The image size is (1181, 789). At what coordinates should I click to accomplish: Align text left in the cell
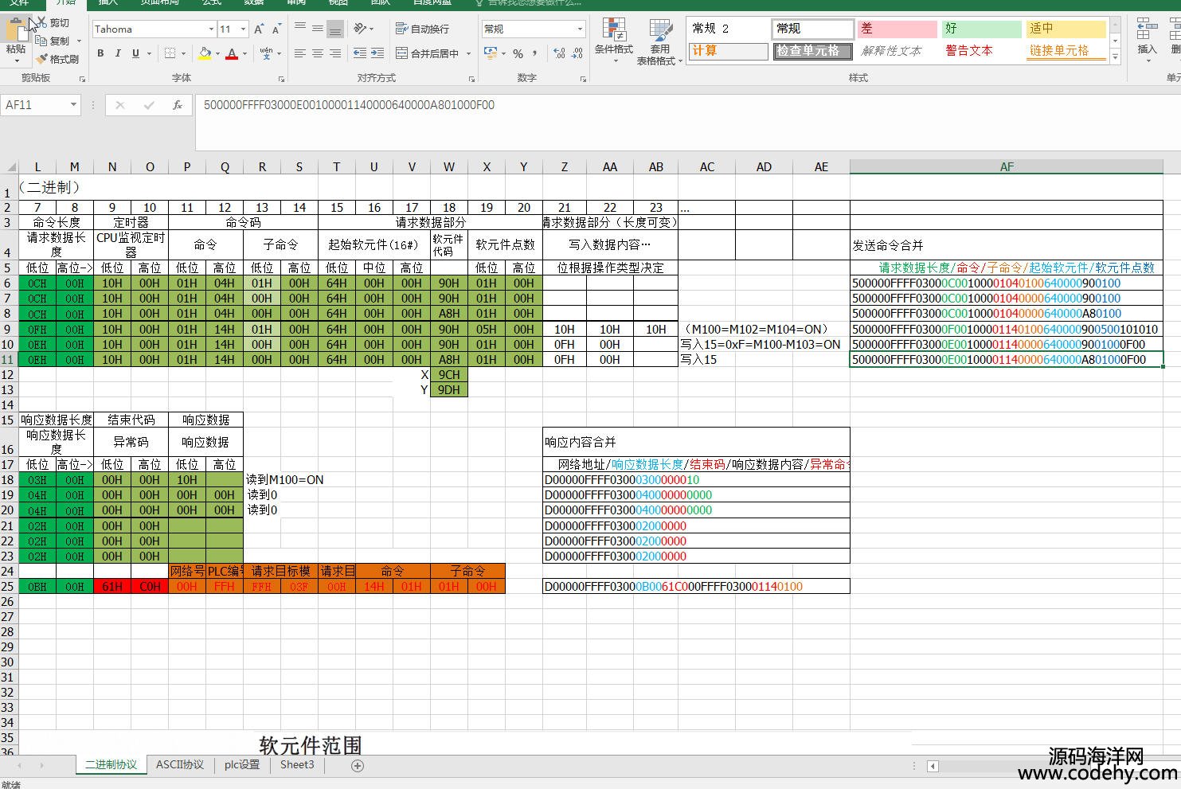click(300, 53)
